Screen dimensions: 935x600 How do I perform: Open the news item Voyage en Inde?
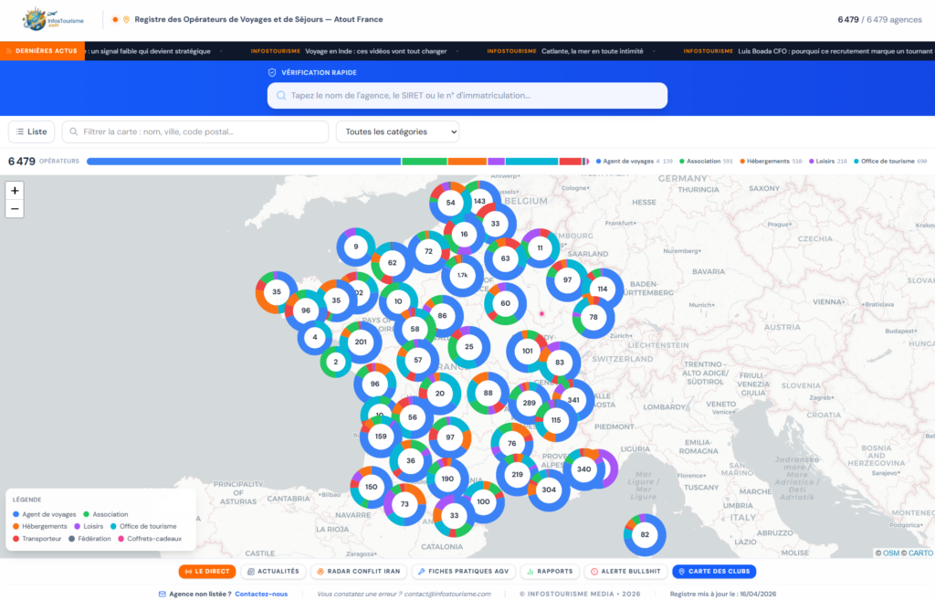375,51
